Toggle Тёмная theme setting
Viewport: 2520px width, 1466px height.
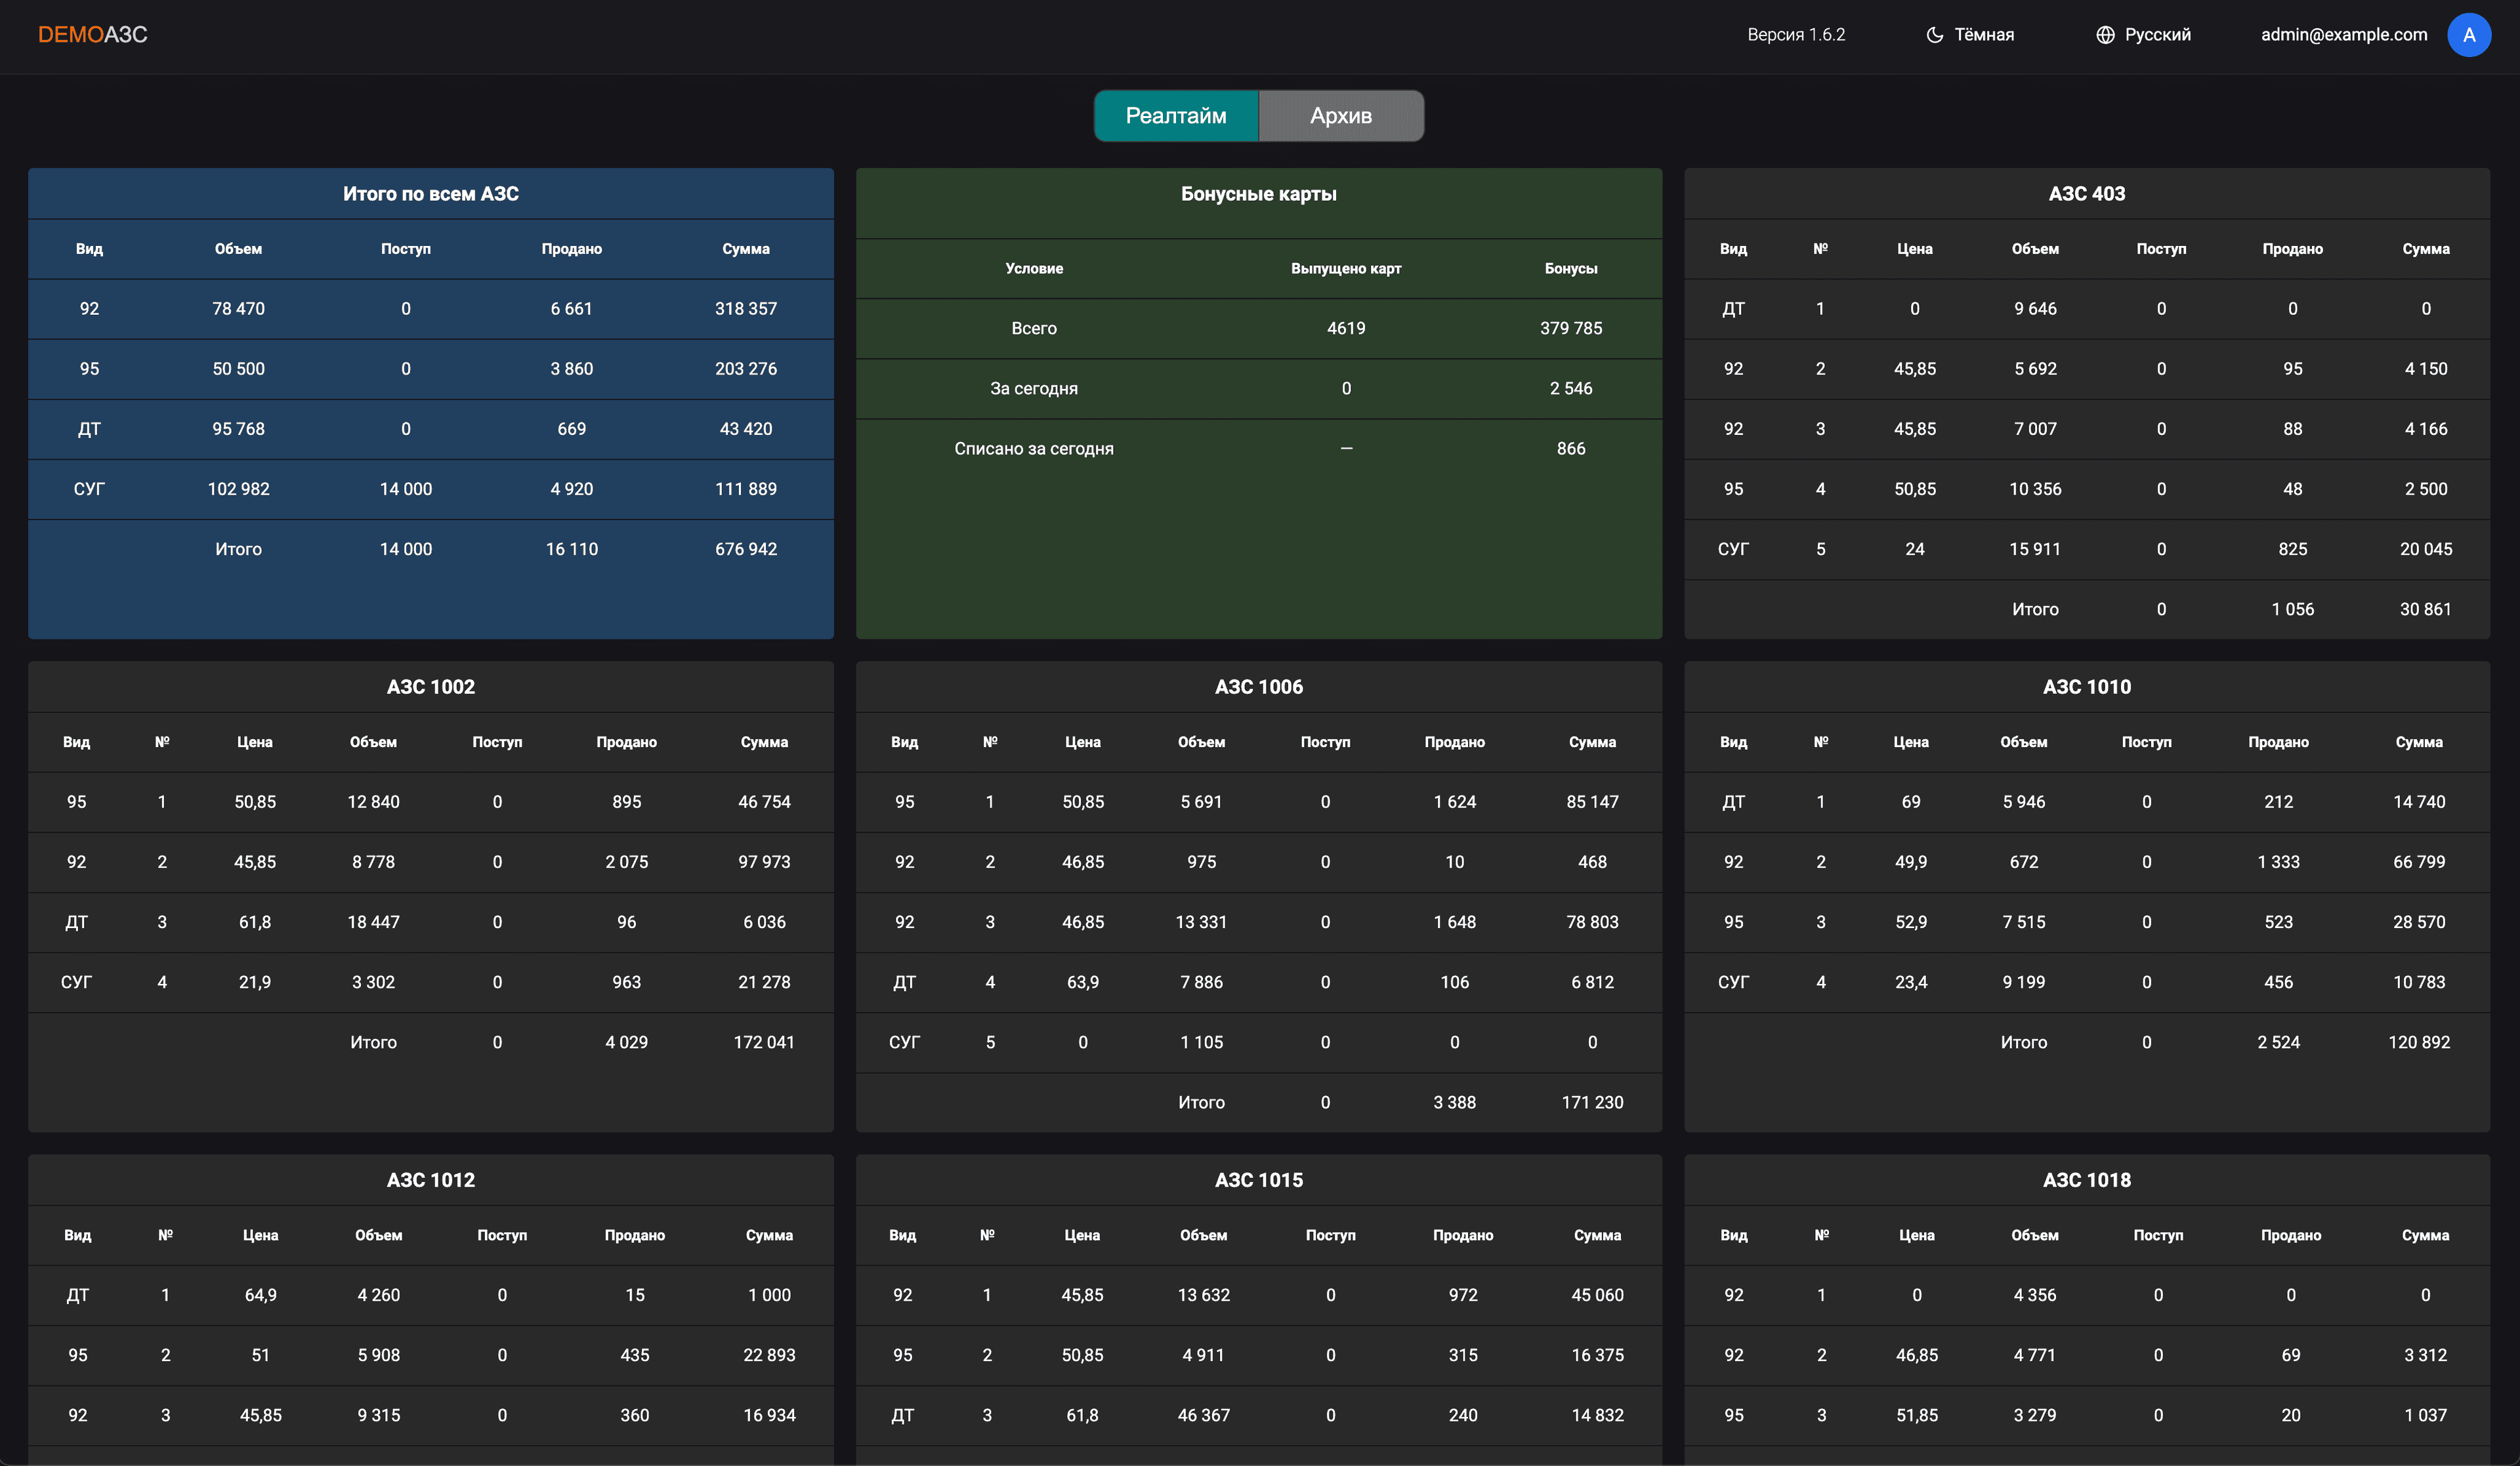(1984, 34)
